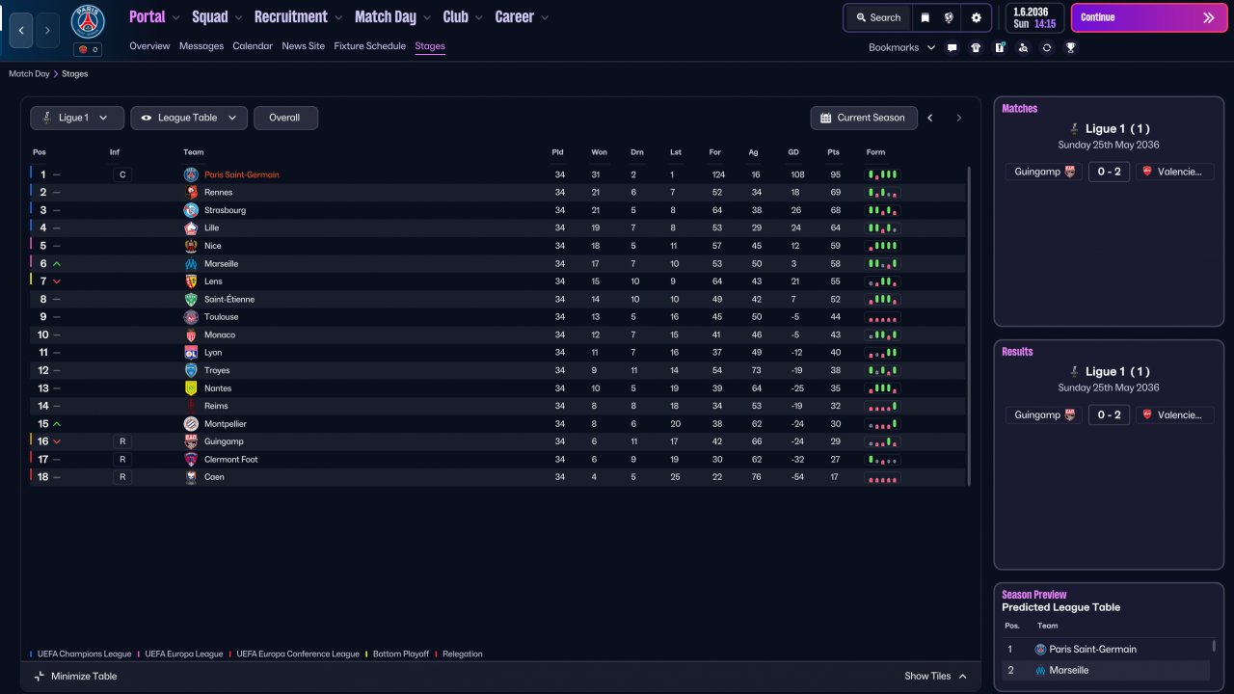Switch to the News Site tab
Screen dimensions: 1234x694
(x=304, y=46)
